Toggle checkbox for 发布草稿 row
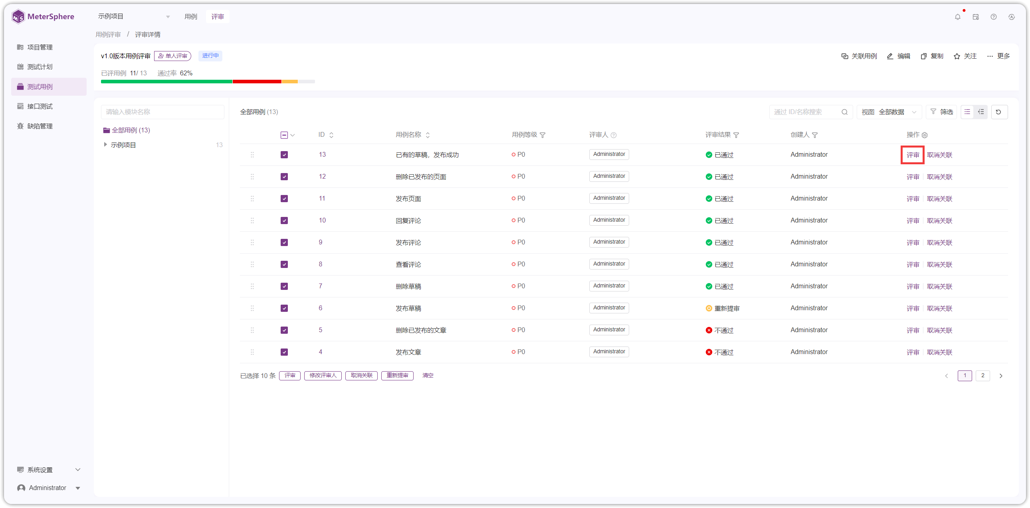1030x508 pixels. [x=284, y=308]
